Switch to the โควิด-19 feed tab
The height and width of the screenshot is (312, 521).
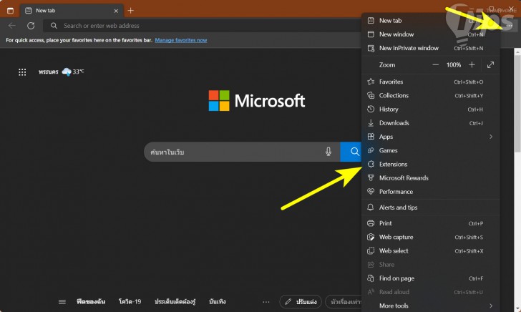[x=130, y=302]
